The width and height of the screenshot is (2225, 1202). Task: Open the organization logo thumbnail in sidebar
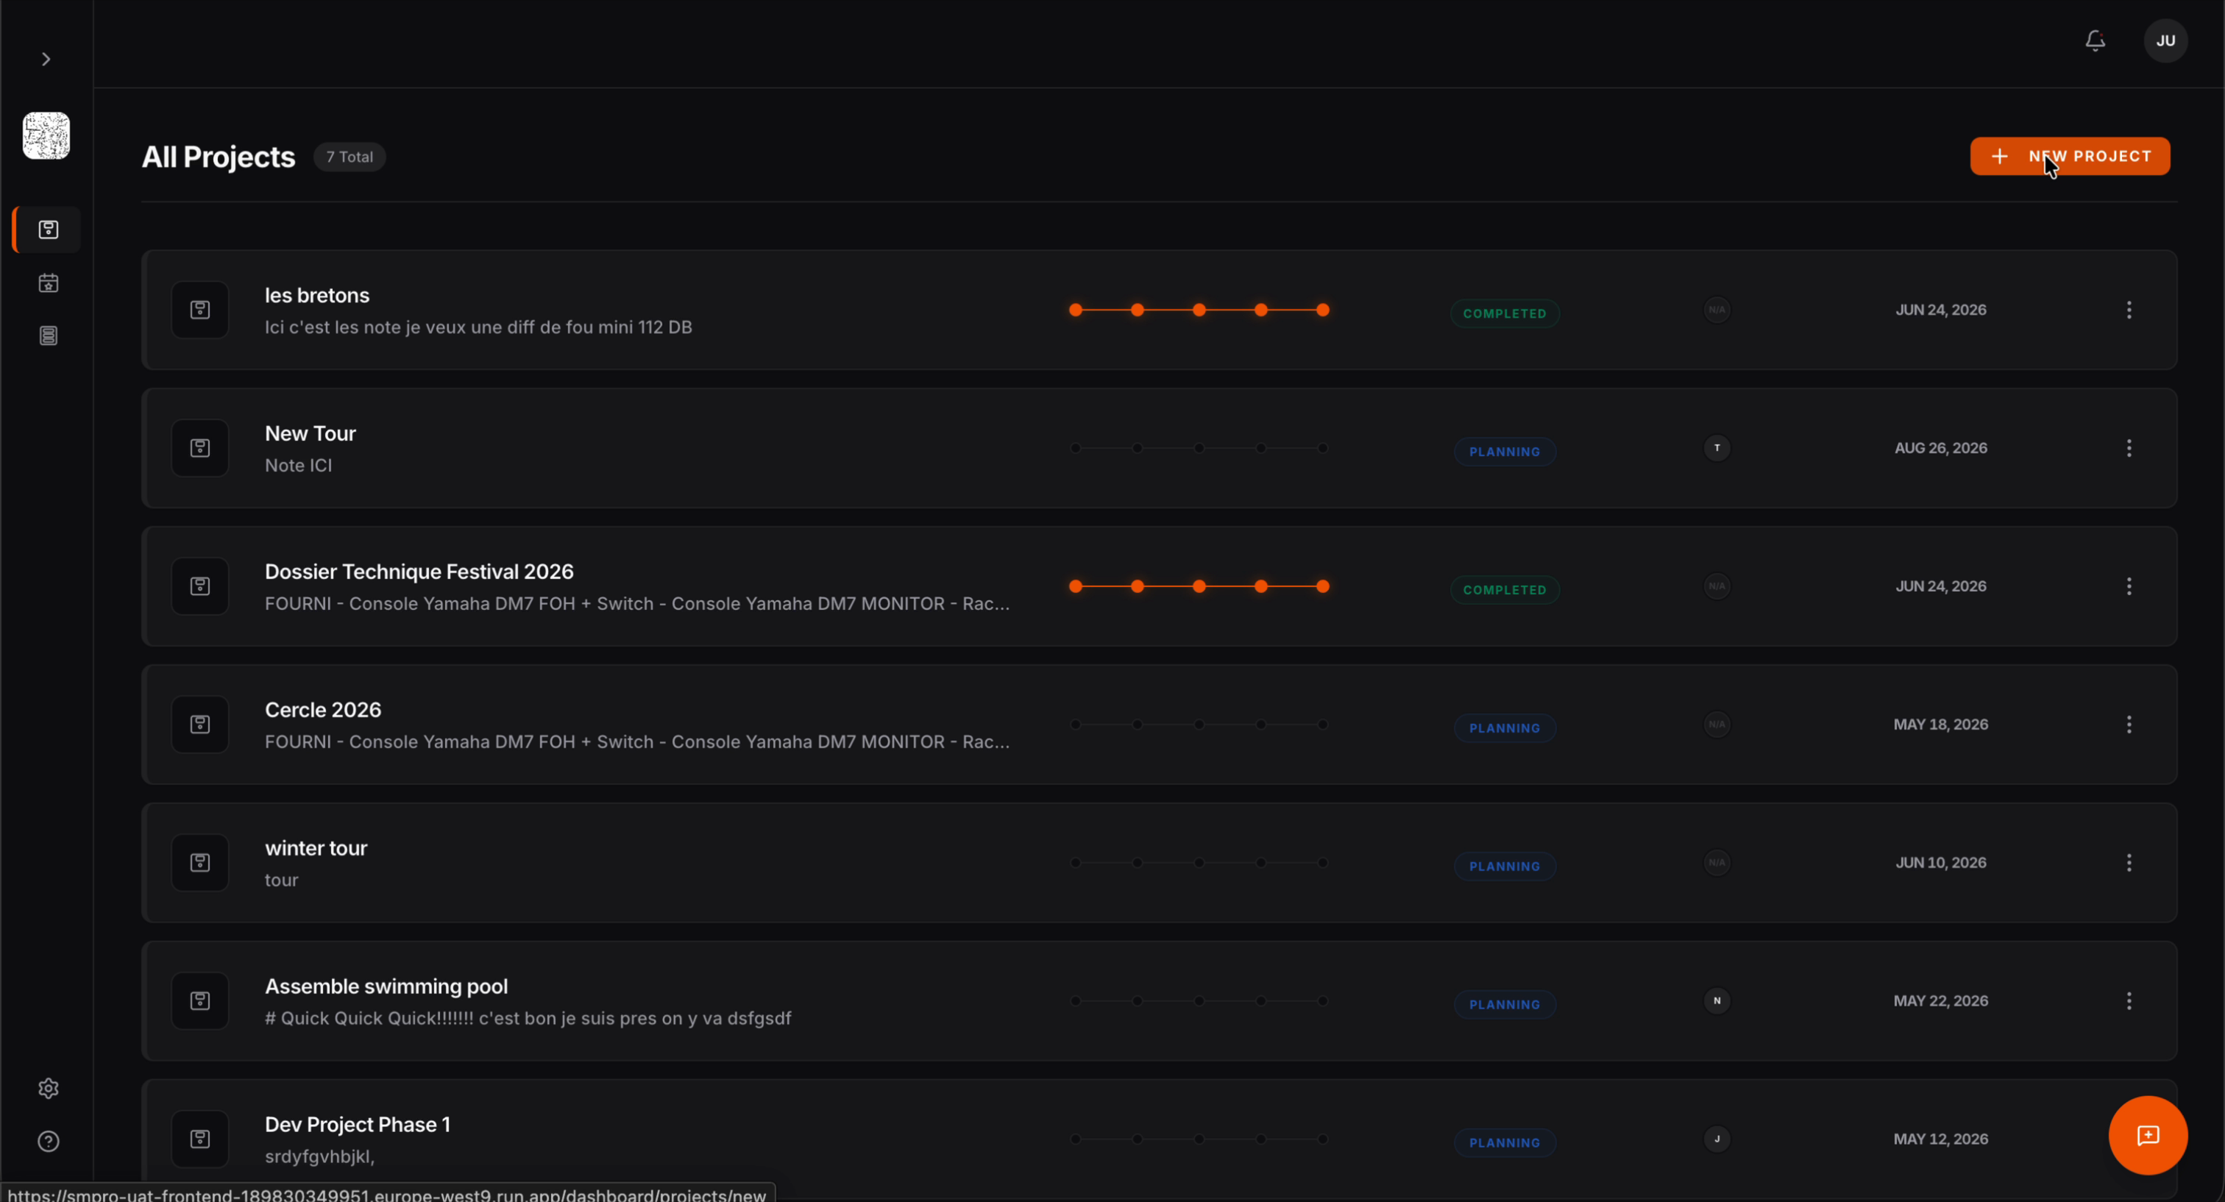(46, 135)
